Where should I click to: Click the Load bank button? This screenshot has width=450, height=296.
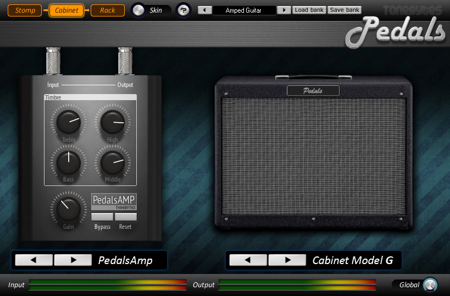[310, 10]
